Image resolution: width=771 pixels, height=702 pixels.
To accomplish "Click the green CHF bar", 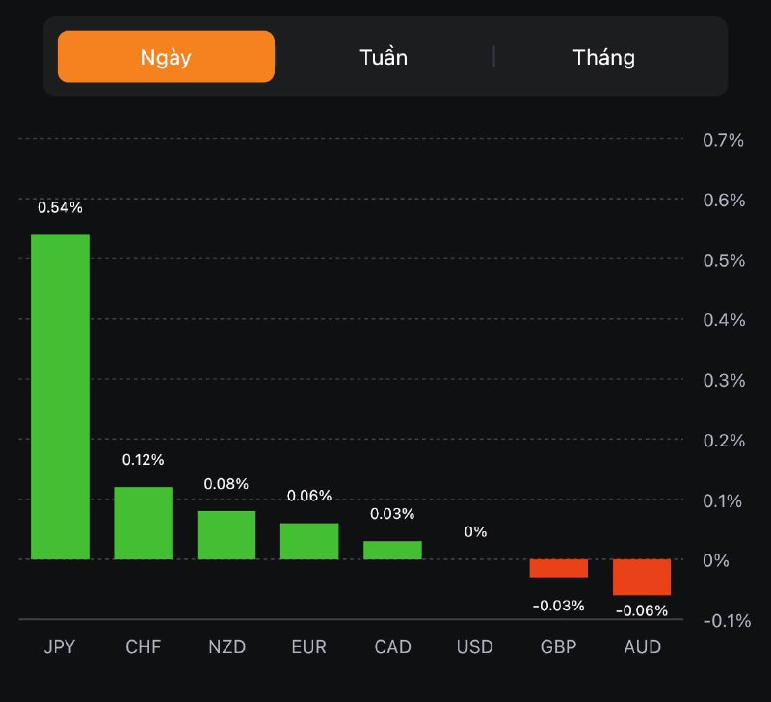I will [144, 523].
